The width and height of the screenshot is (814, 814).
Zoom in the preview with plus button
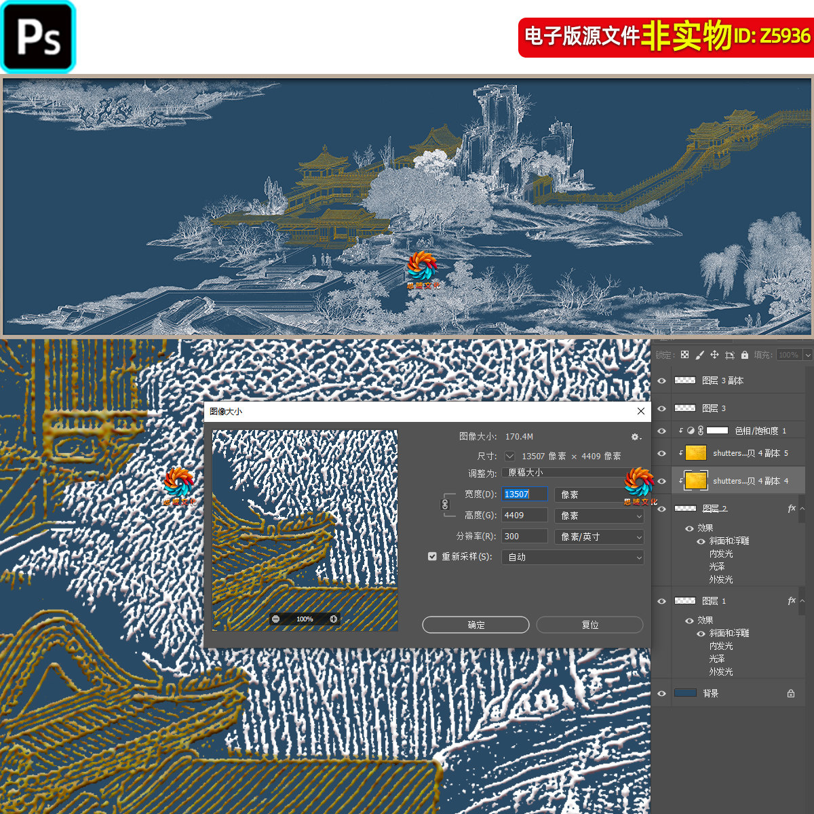[x=333, y=619]
